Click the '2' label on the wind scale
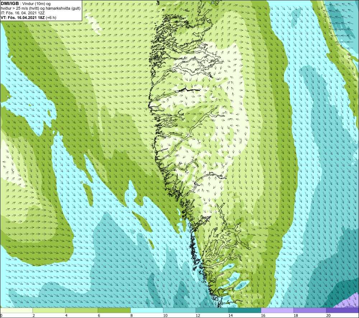The width and height of the screenshot is (359, 318). pos(34,315)
